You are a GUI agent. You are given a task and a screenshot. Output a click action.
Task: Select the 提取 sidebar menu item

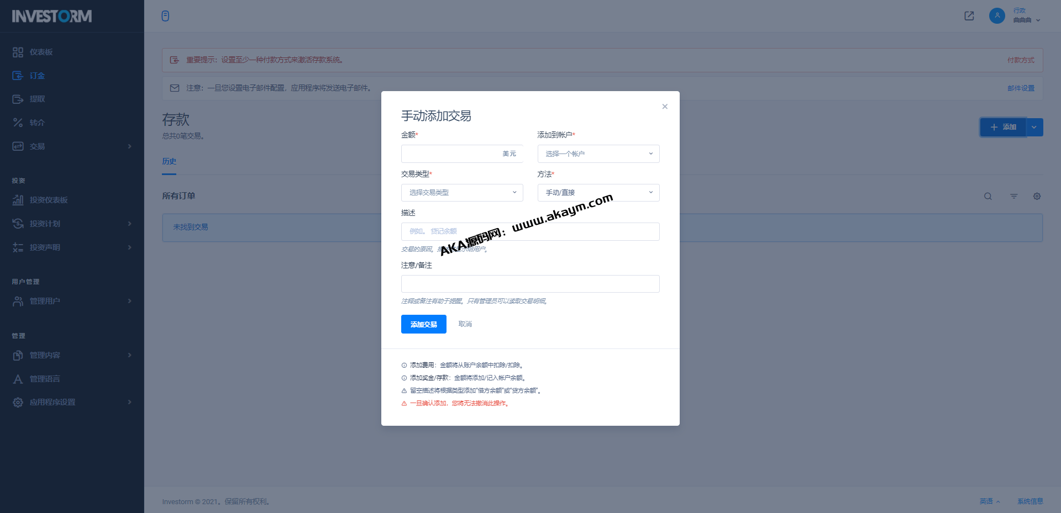tap(37, 99)
